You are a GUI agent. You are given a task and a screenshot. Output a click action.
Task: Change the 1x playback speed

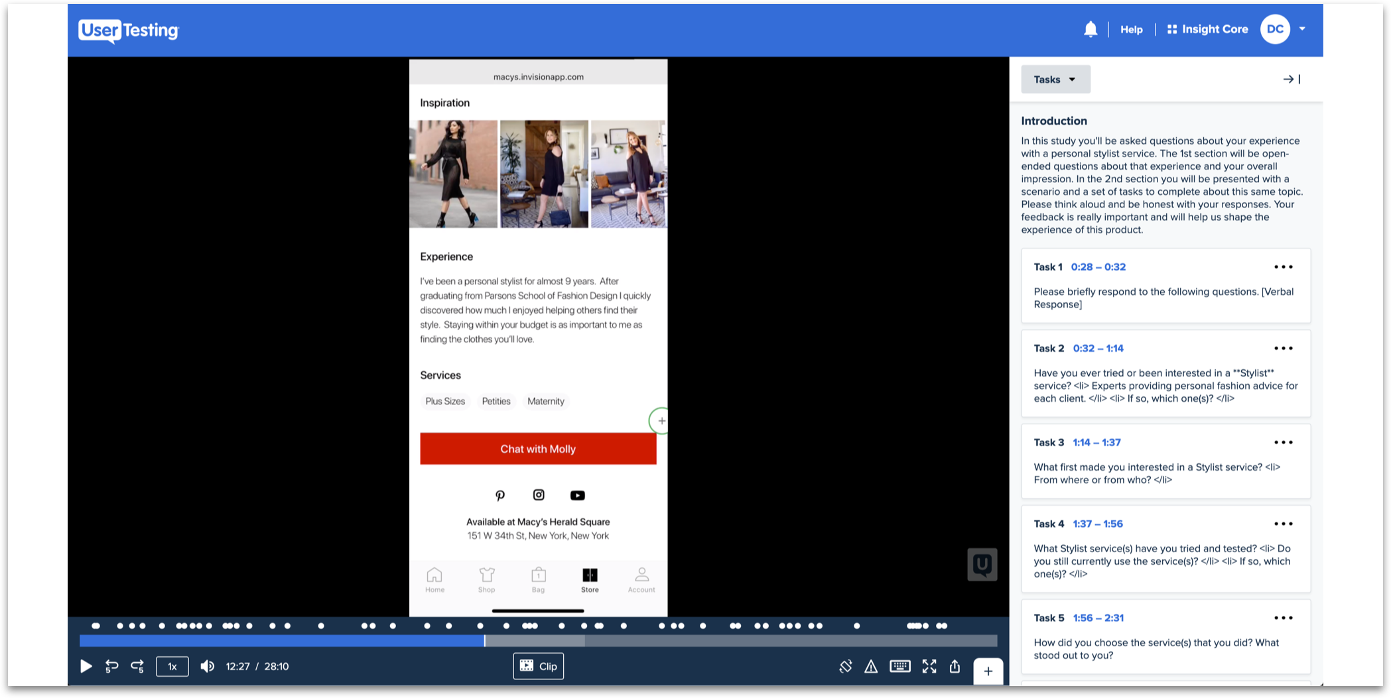[x=172, y=666]
